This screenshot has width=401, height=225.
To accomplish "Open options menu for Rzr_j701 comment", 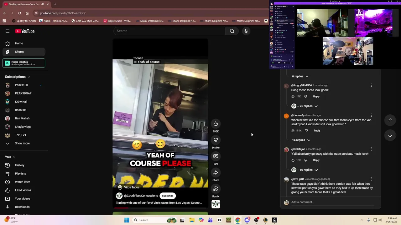I will (371, 179).
